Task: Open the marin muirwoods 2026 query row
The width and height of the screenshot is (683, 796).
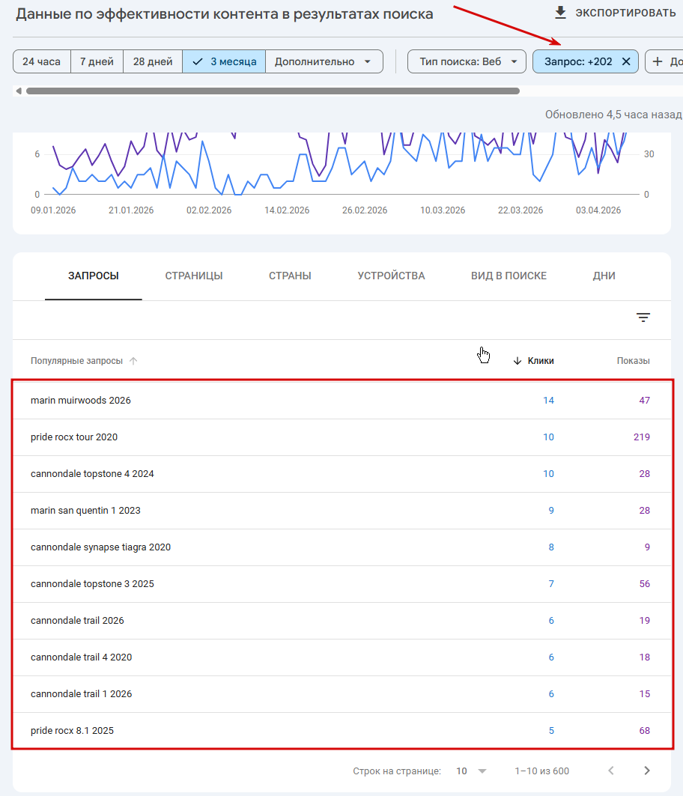Action: 81,401
